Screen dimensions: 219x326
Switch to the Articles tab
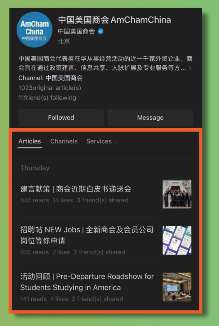coord(30,141)
